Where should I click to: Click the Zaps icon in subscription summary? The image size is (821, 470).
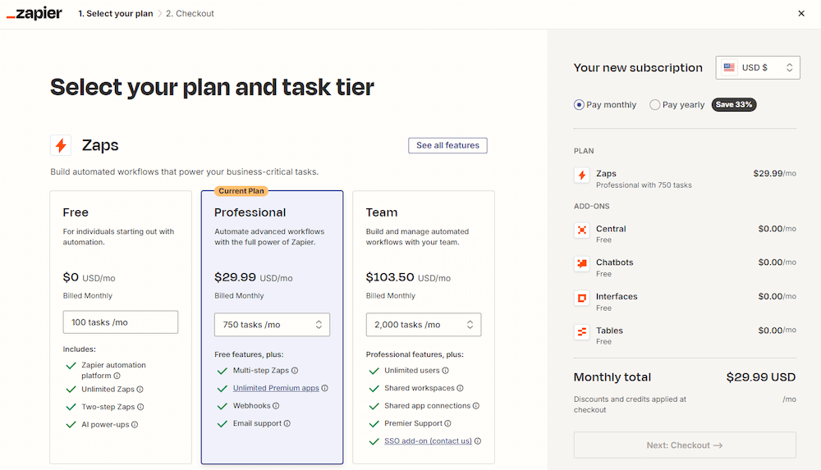point(582,175)
